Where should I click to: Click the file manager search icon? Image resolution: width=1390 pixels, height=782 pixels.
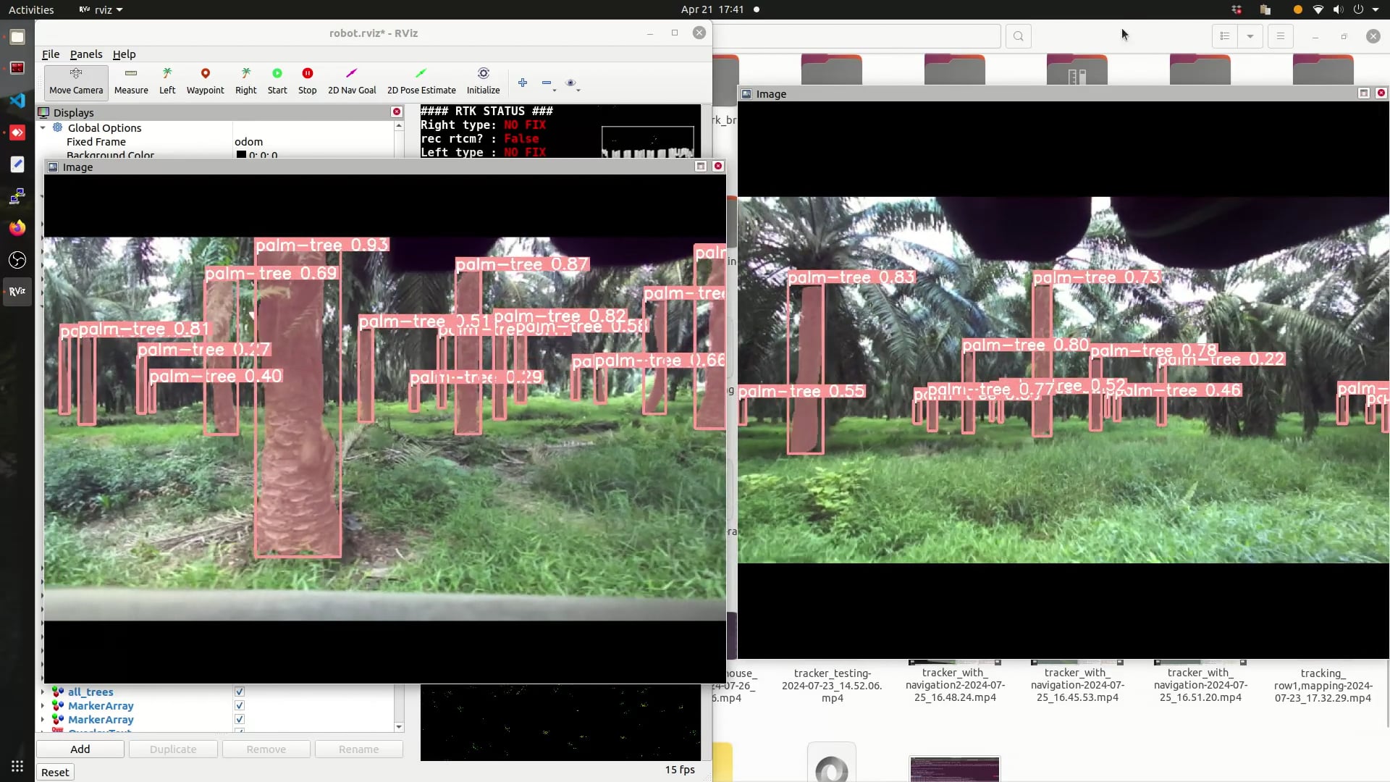pos(1019,36)
